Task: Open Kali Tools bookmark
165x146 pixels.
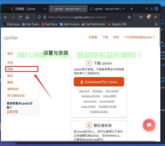Action: (x=30, y=24)
